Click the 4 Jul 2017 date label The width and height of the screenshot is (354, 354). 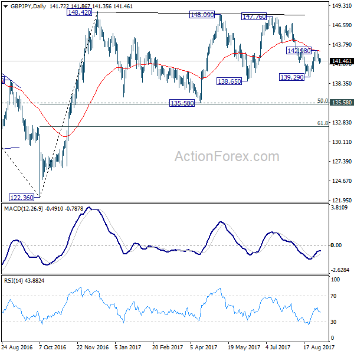pyautogui.click(x=278, y=348)
